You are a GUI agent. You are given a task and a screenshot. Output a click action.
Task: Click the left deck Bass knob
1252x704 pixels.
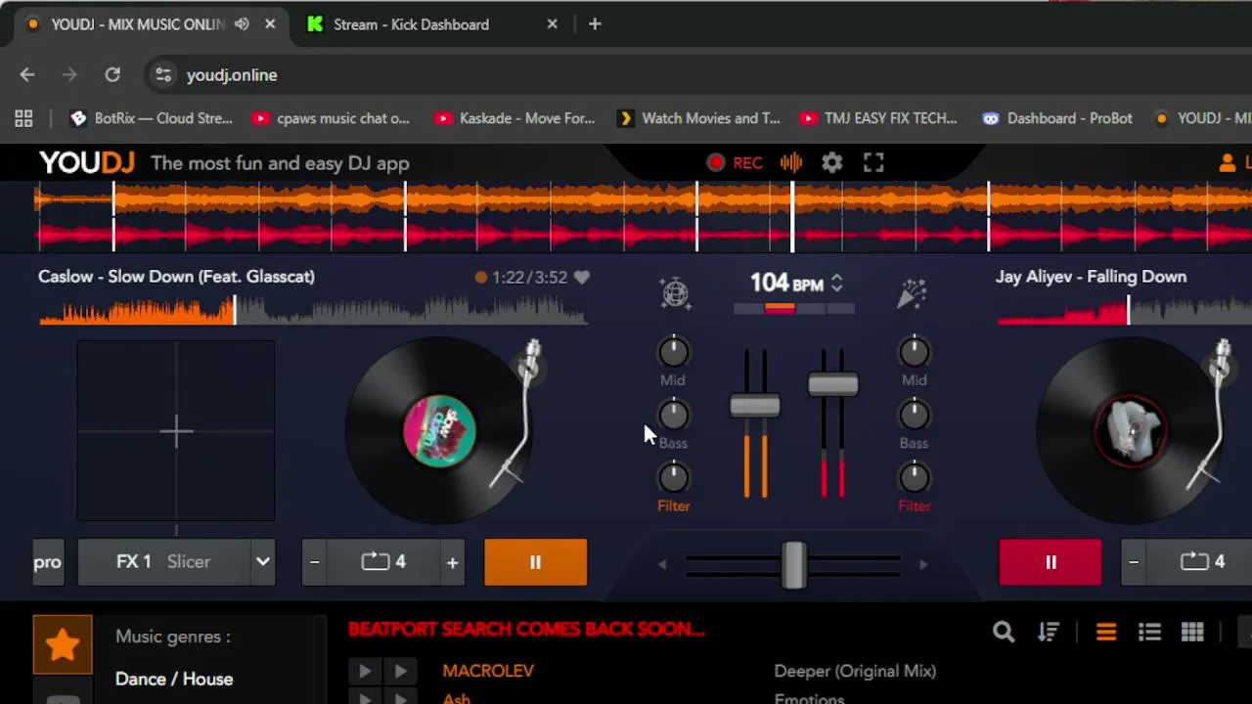pyautogui.click(x=673, y=416)
